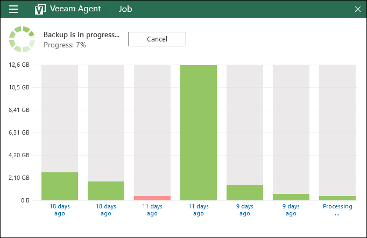Click the '2,10 GB' axis label

coord(19,178)
